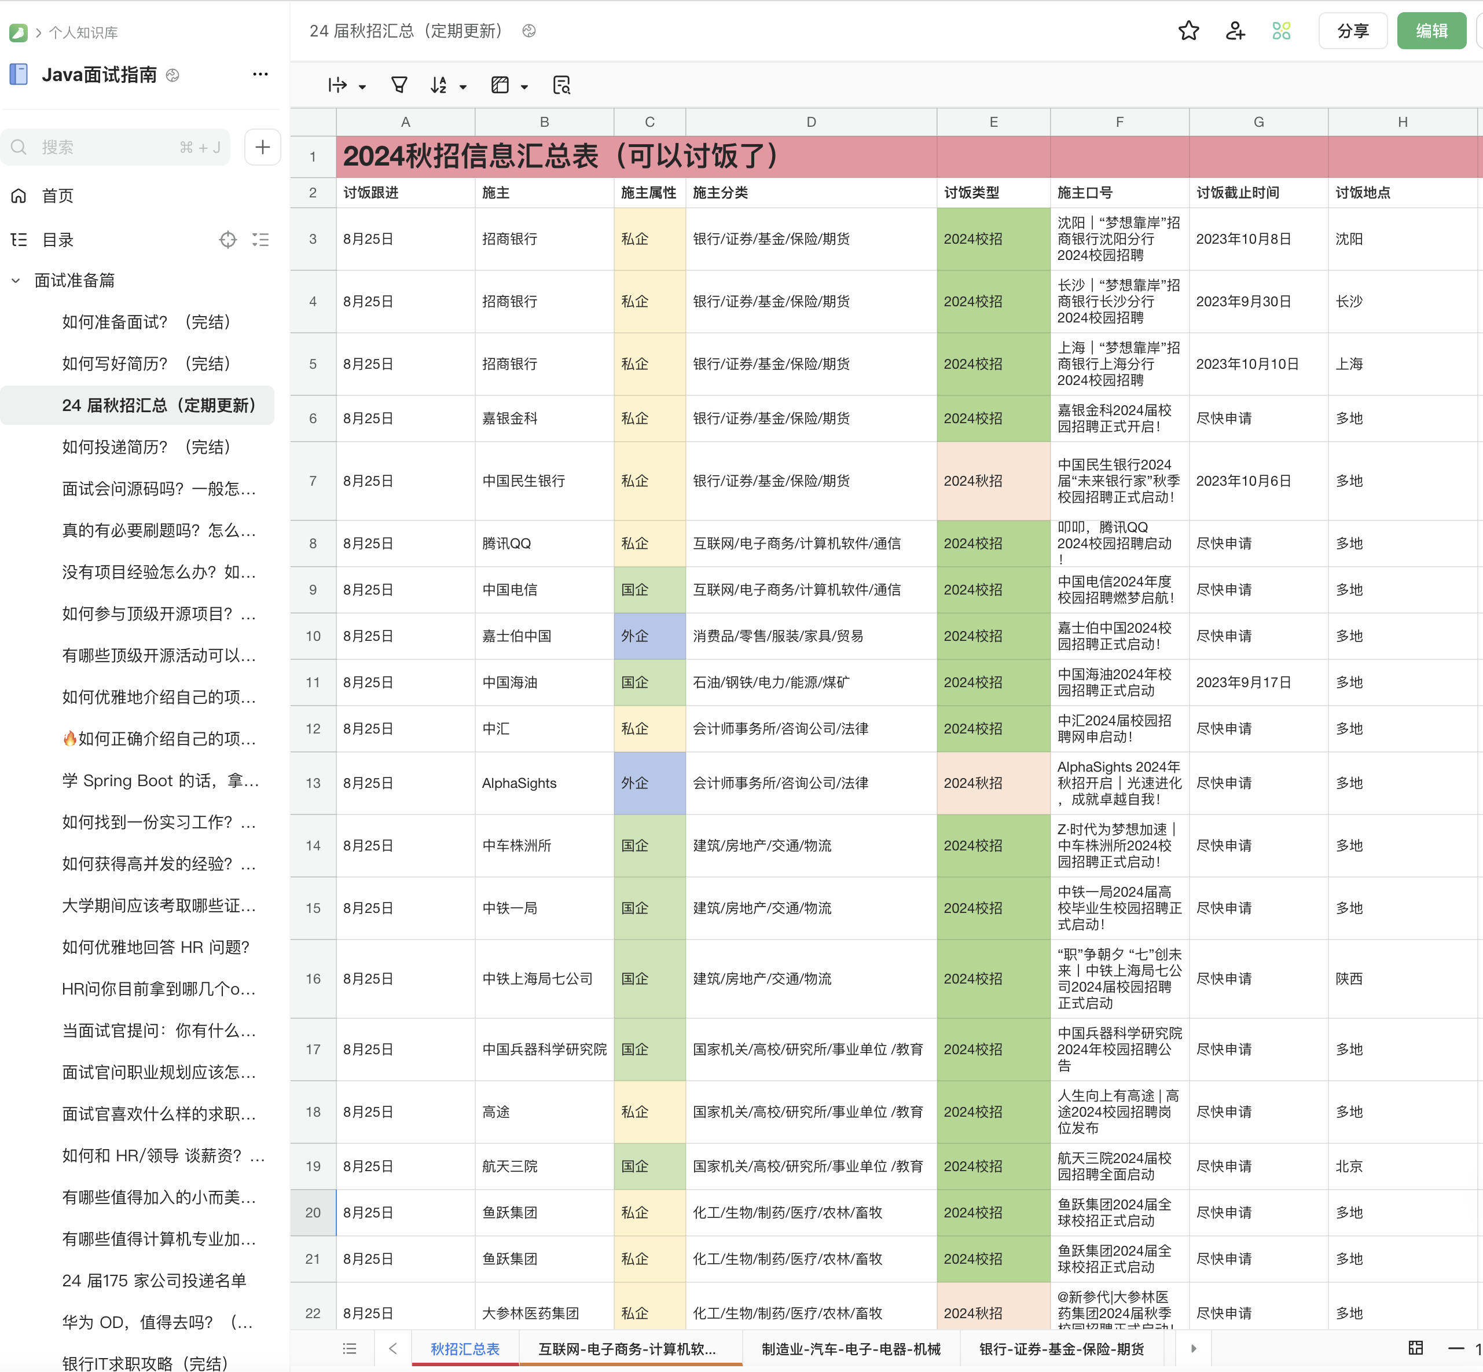
Task: Go to 首页 home in sidebar
Action: [x=58, y=195]
